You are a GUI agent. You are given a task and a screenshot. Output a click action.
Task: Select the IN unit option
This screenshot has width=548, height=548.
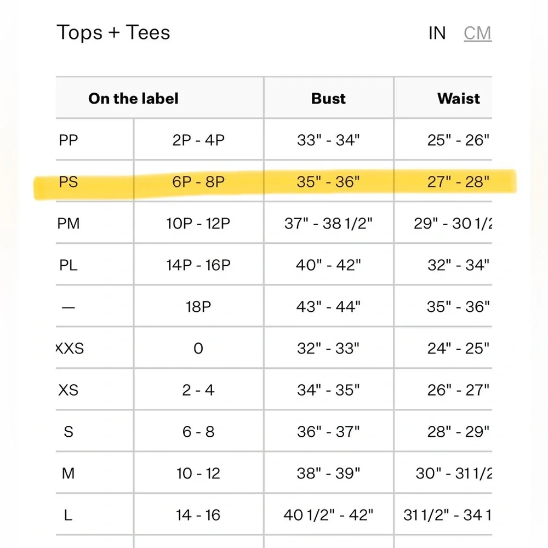[x=437, y=33]
